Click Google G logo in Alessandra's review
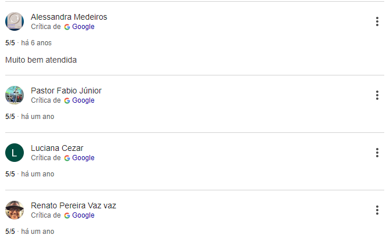The image size is (386, 242). [x=67, y=27]
